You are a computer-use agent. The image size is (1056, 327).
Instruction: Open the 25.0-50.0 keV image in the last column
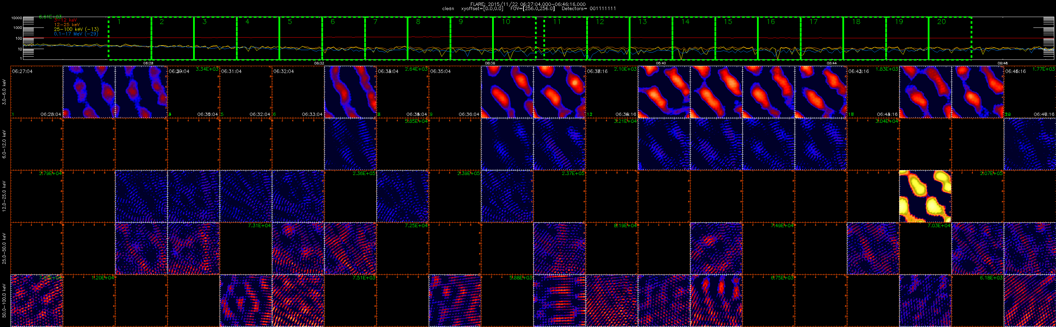click(x=1030, y=248)
